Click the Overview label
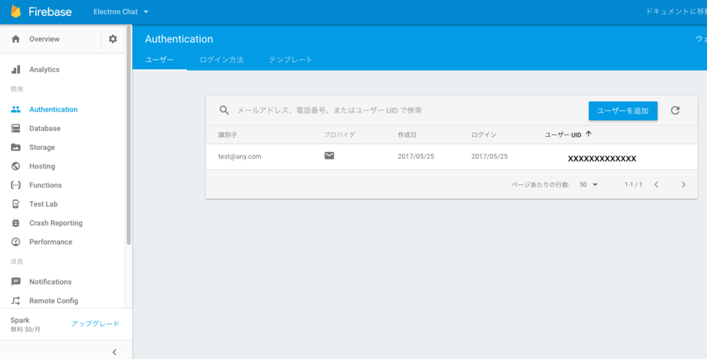Screen dimensions: 707x359 coord(44,39)
